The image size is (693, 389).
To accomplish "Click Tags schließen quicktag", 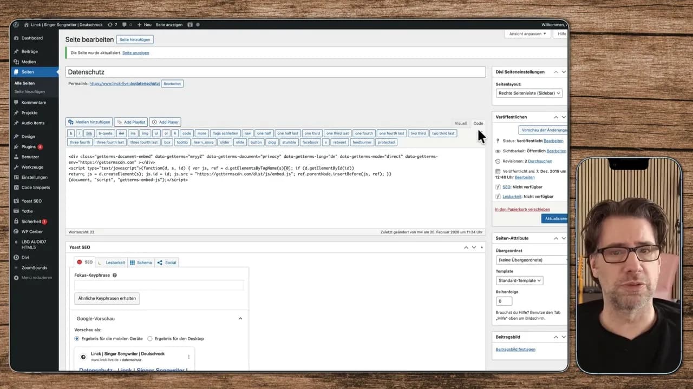I will click(x=225, y=133).
